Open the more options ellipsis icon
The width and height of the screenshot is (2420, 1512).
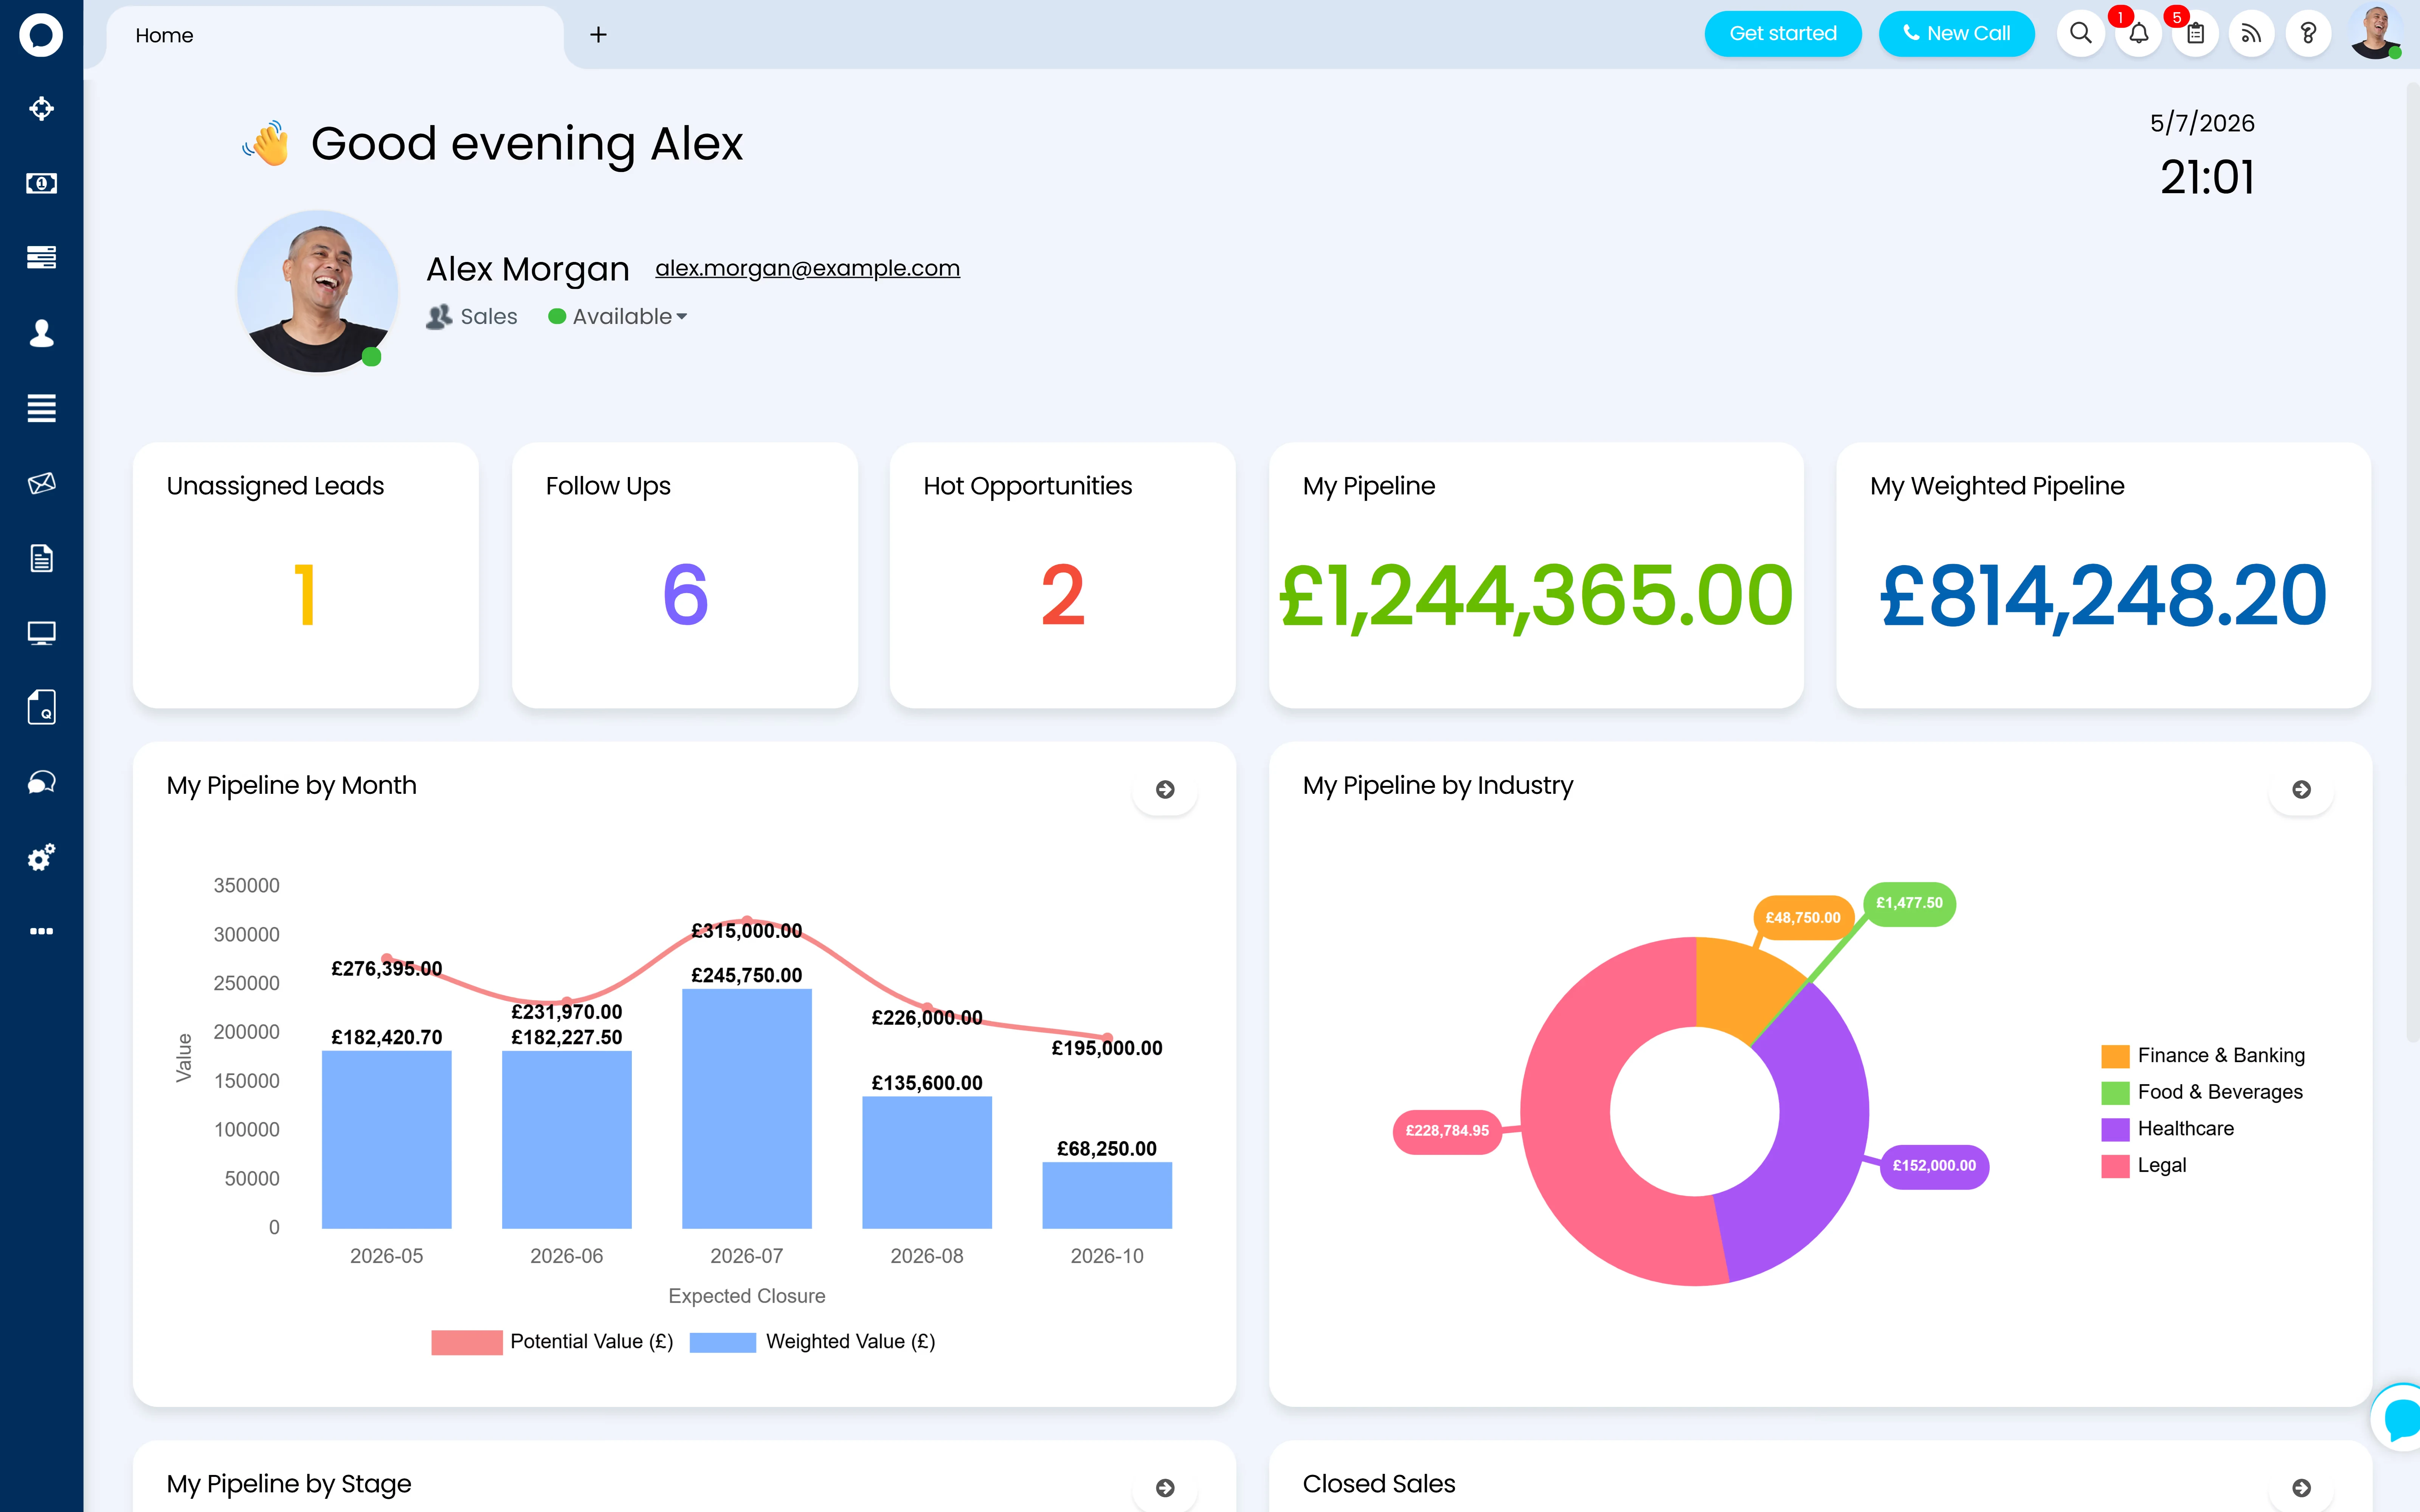(x=41, y=931)
